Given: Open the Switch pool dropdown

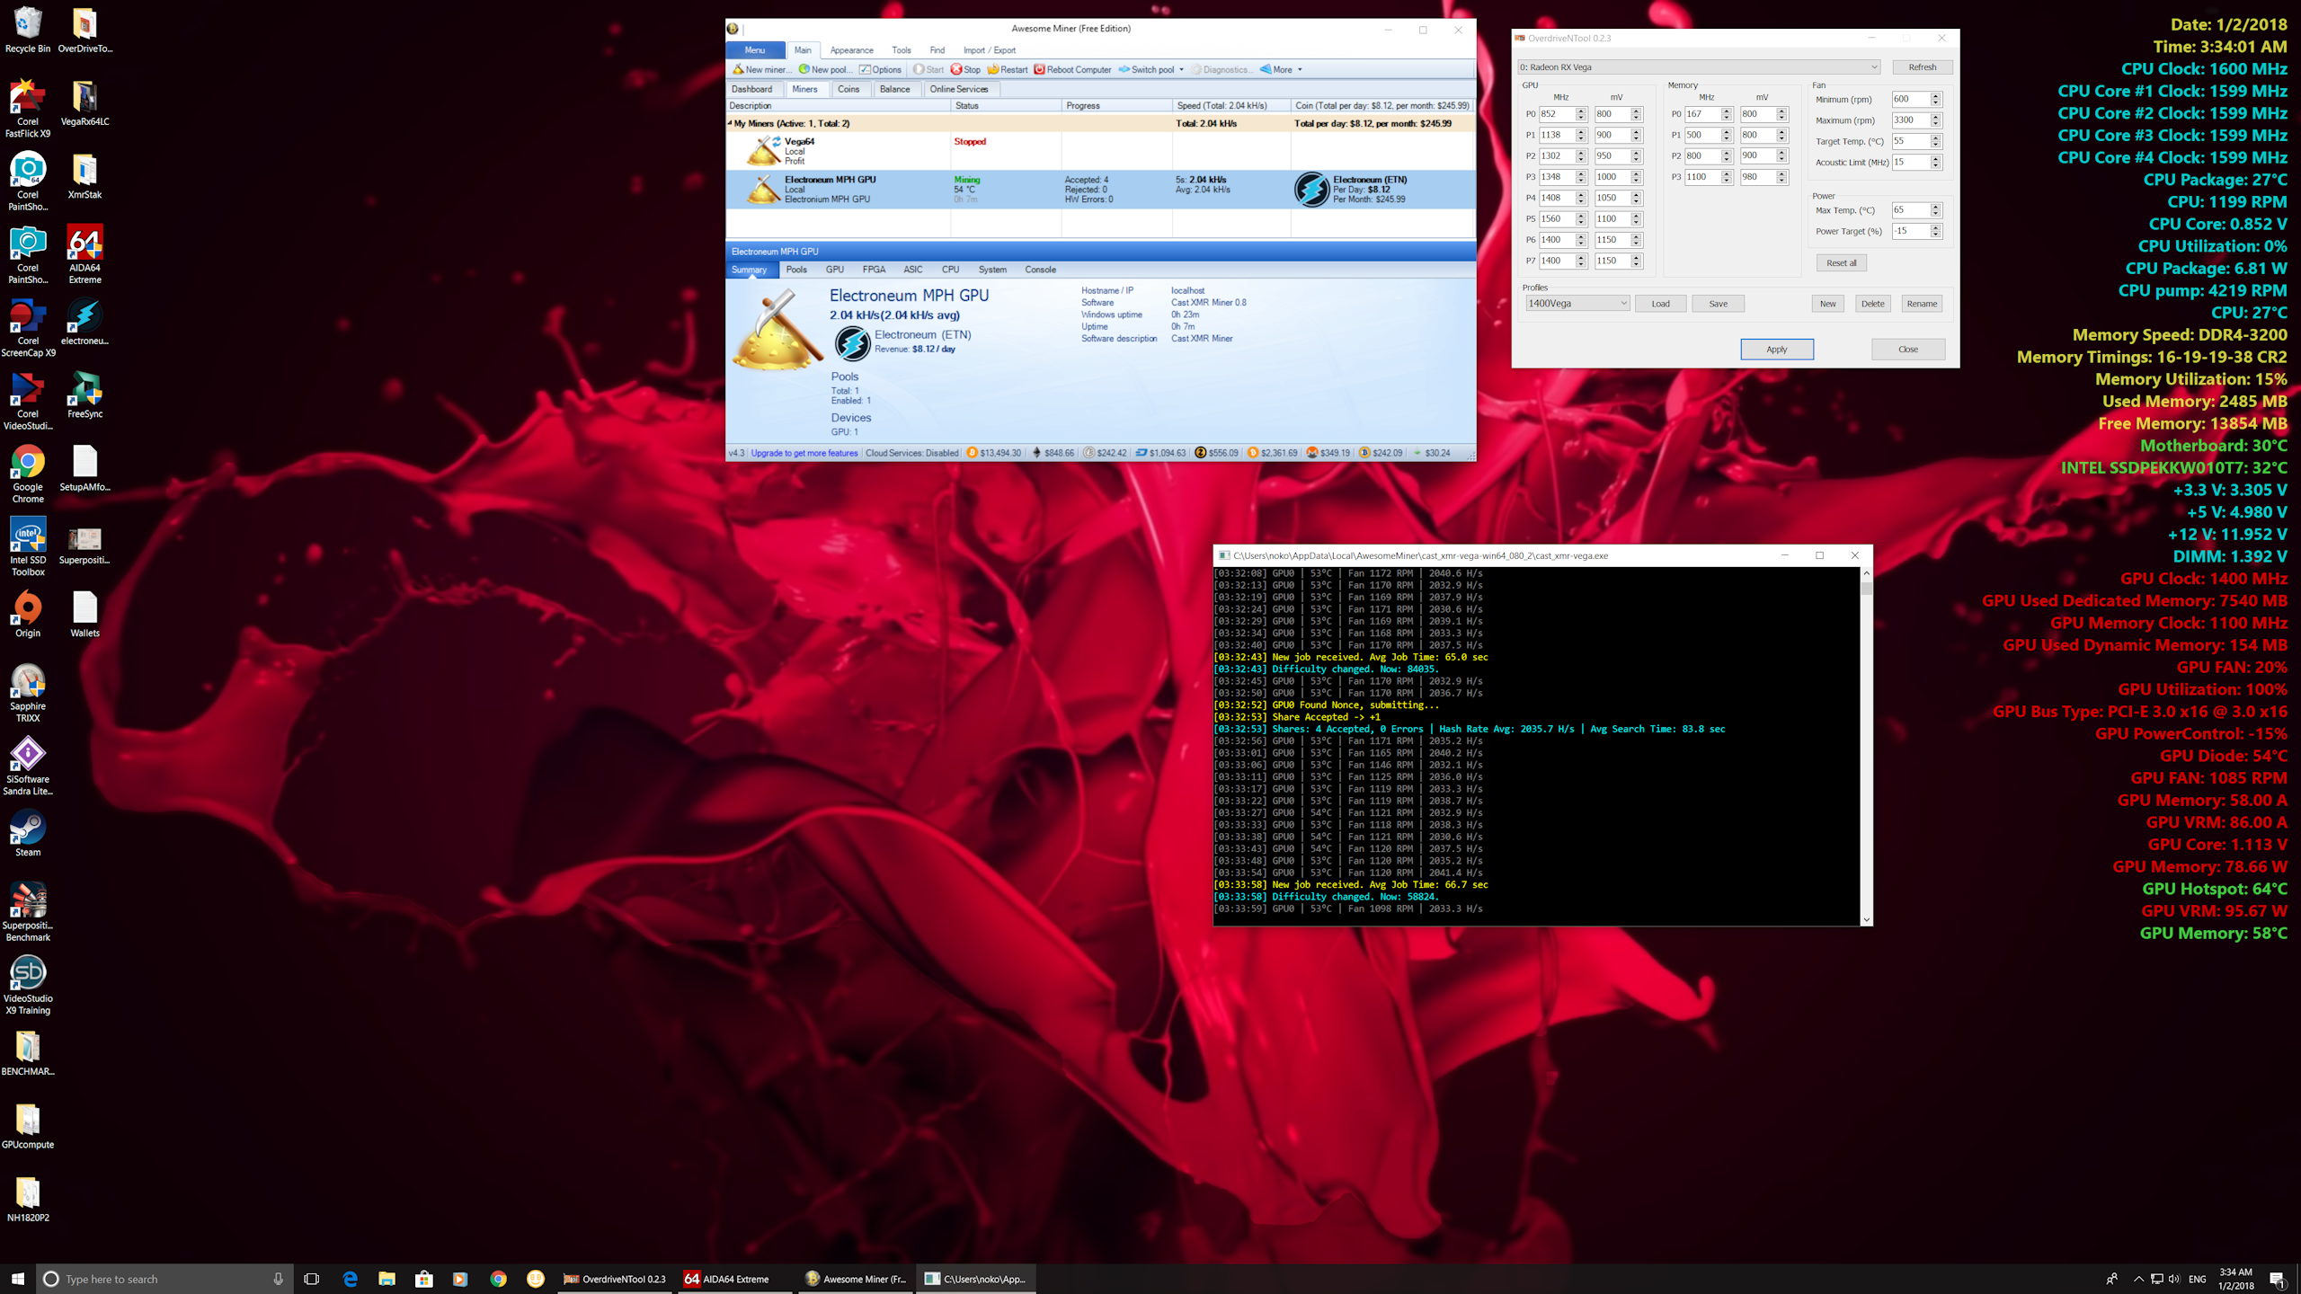Looking at the screenshot, I should (x=1151, y=69).
